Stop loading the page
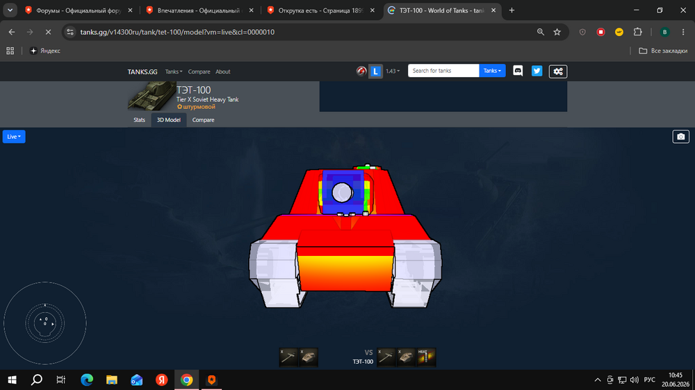Viewport: 695px width, 390px height. coord(49,32)
